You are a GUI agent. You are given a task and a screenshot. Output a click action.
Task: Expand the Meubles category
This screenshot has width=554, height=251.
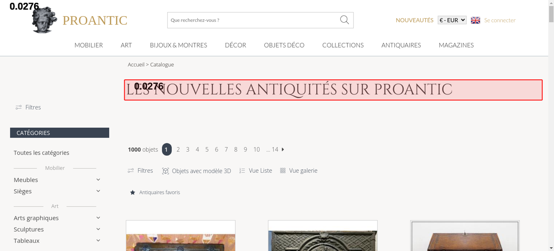point(98,180)
